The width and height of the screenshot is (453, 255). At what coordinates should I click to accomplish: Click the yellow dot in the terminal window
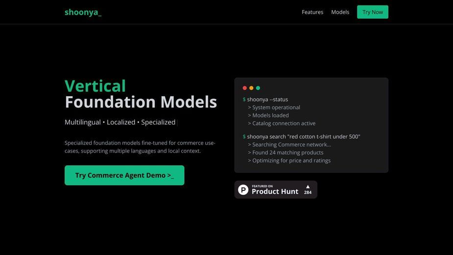251,88
